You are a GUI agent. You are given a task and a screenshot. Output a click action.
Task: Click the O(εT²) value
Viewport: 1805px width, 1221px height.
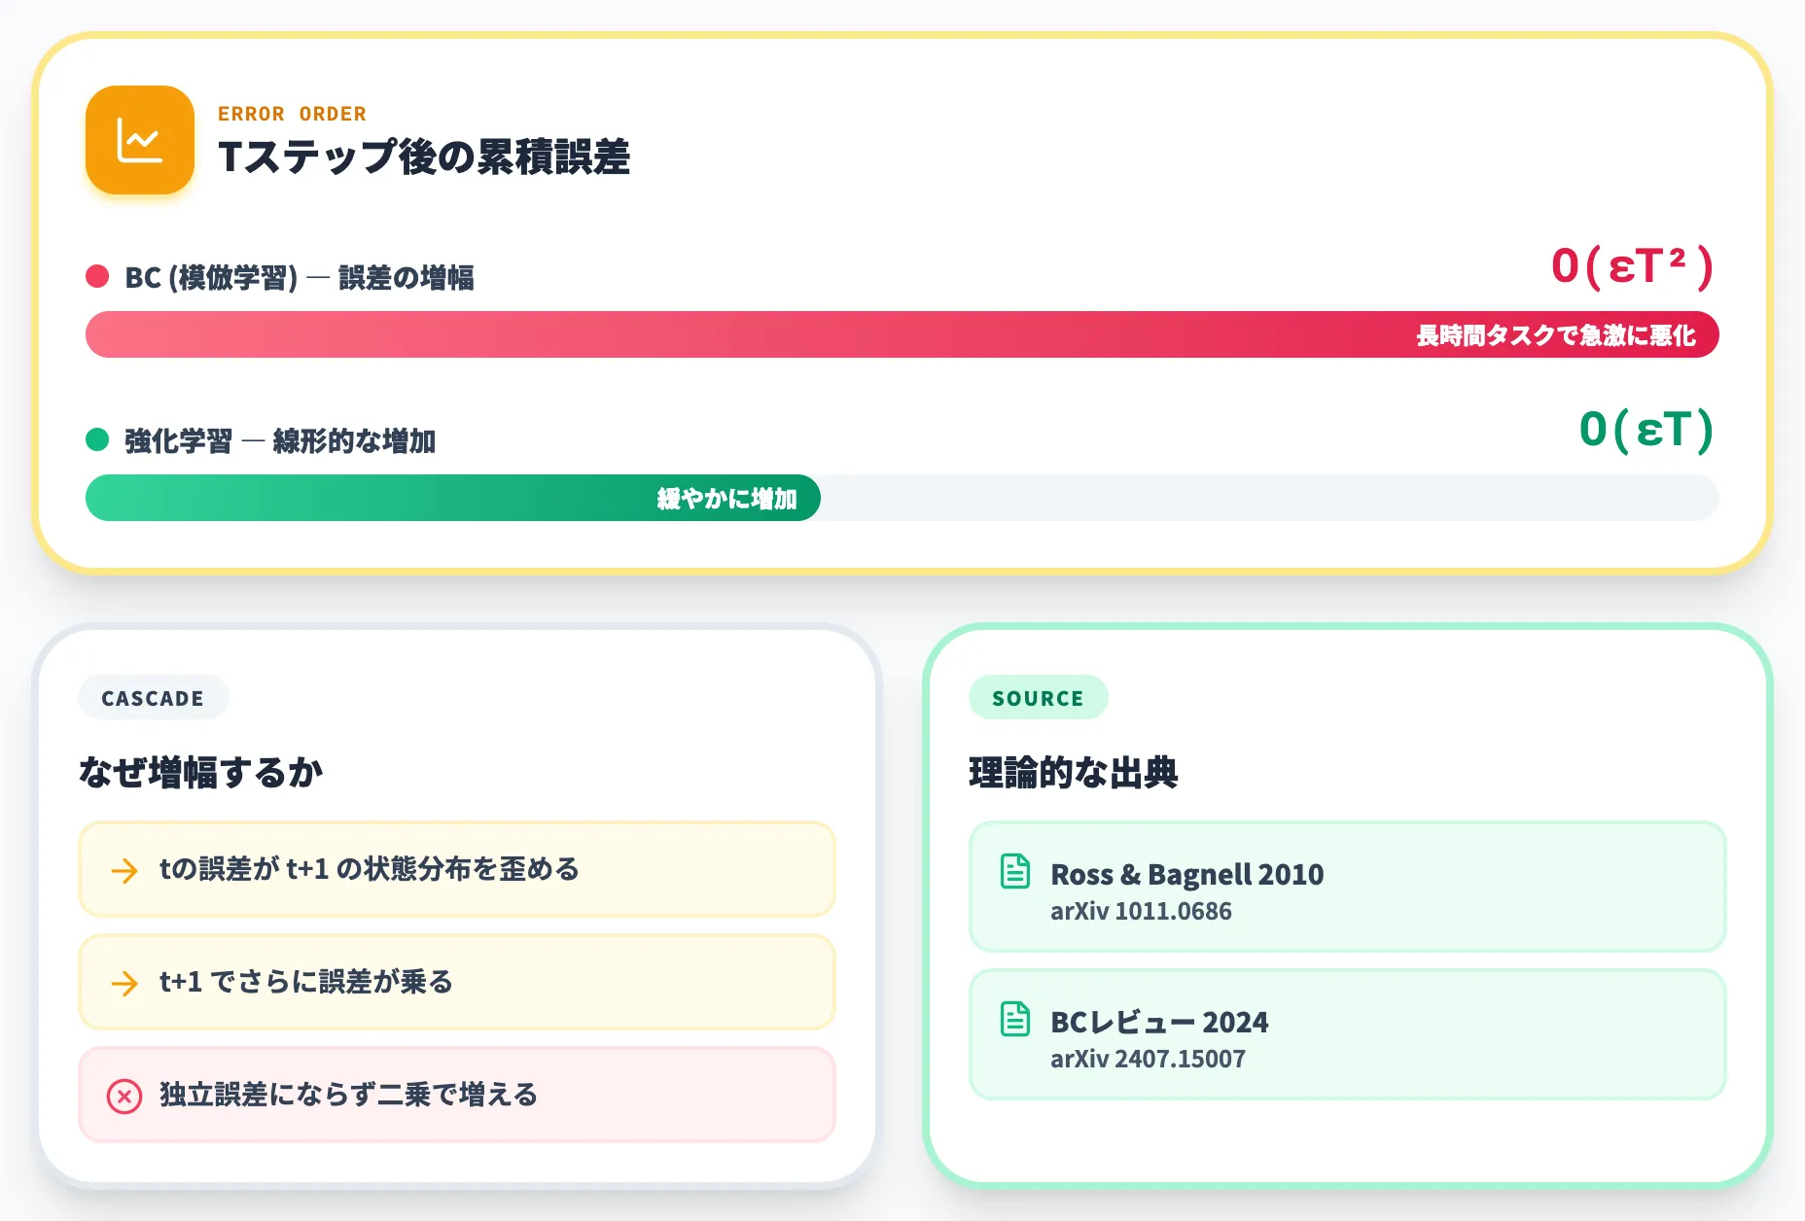pos(1633,266)
